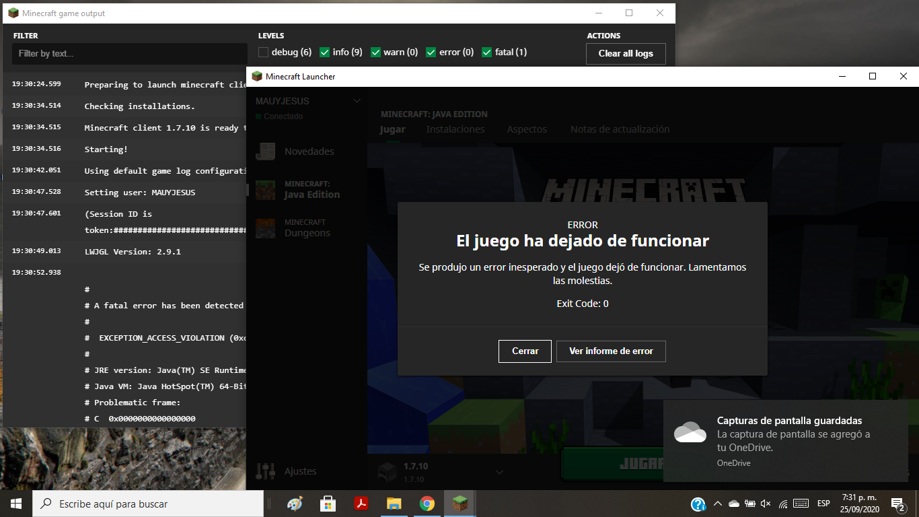Open Microsoft Store from the taskbar
Screen dimensions: 919x517
[328, 504]
